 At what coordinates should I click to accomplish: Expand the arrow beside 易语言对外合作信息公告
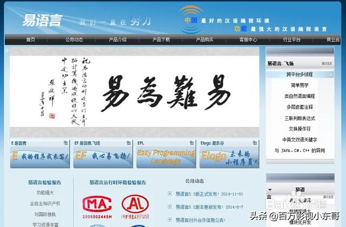(x=170, y=220)
